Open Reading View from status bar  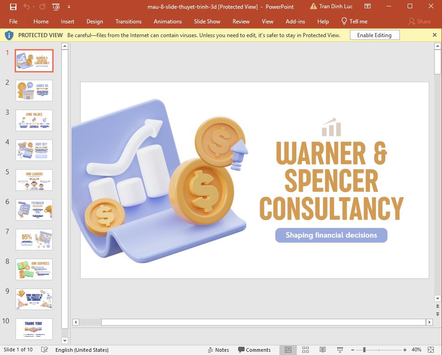(322, 349)
